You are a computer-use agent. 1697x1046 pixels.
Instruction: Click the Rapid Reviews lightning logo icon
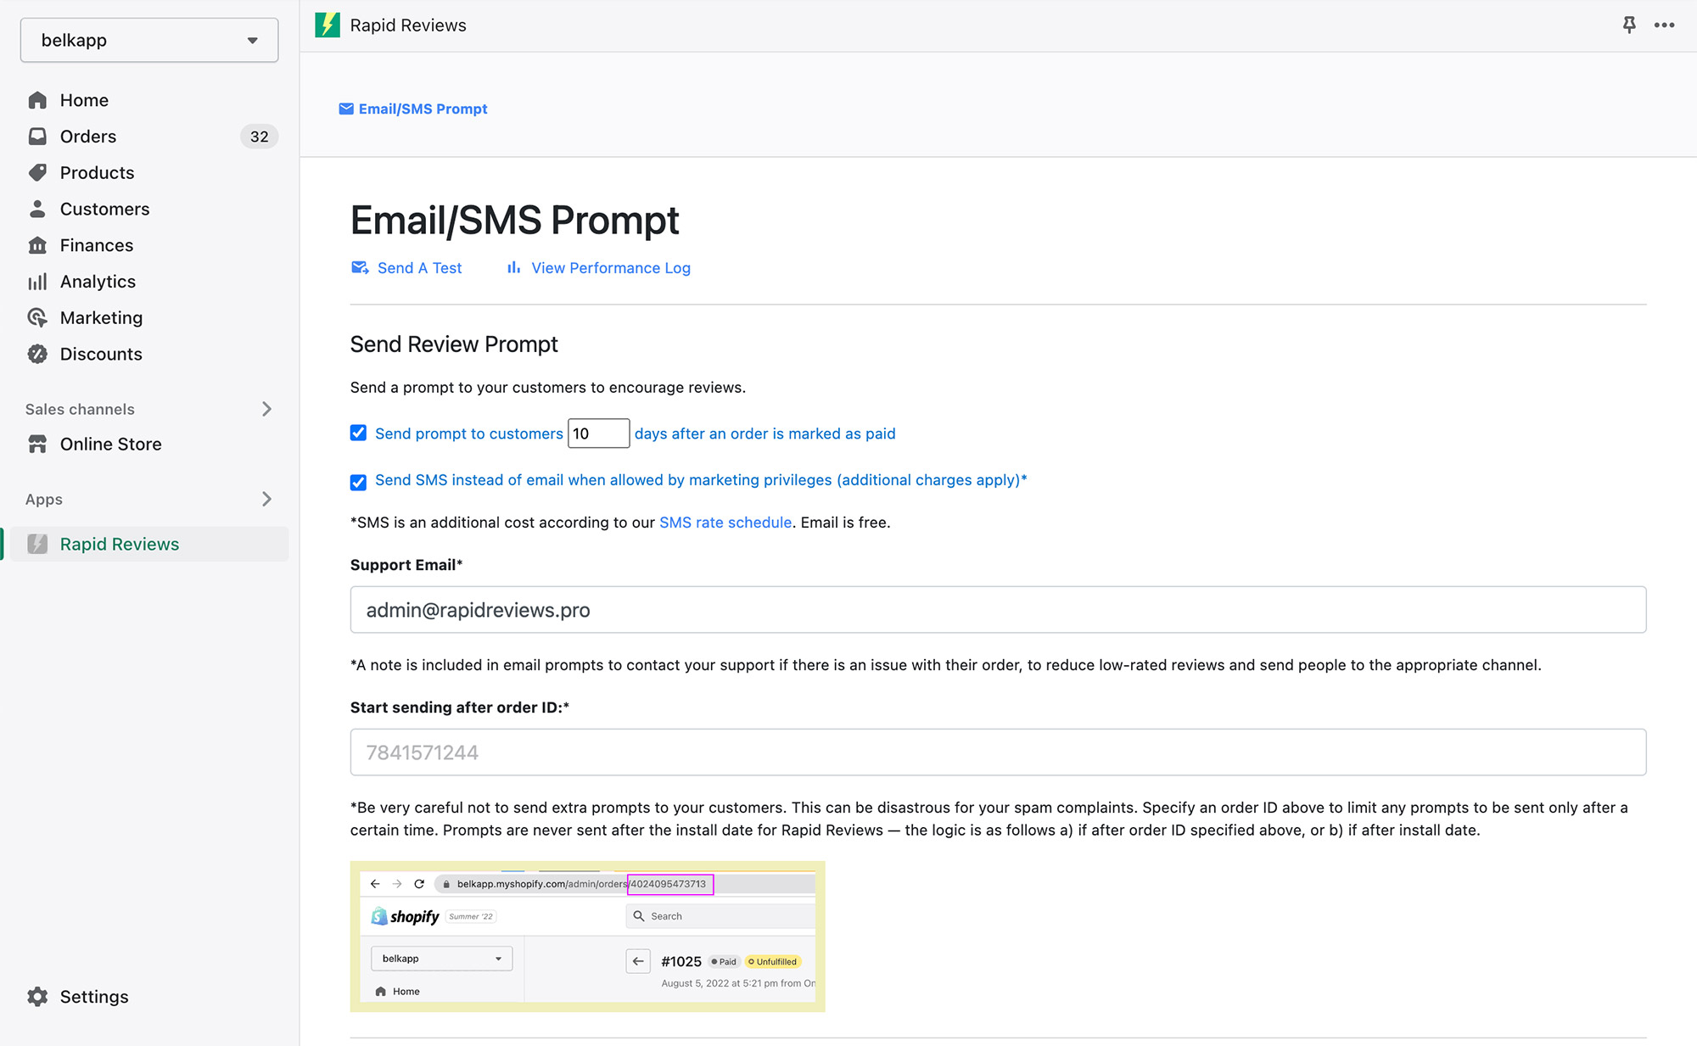[328, 25]
